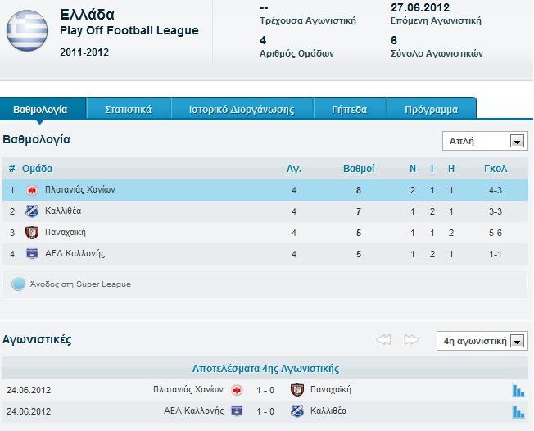Click the blue Άνοδος στη Super League legend swatch

(x=18, y=284)
